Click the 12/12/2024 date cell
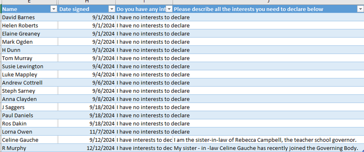Viewport: 364px width, 152px height. point(87,148)
